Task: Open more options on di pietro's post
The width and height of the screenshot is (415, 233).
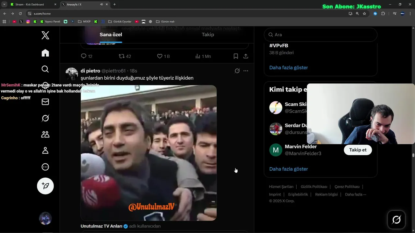Action: (246, 71)
